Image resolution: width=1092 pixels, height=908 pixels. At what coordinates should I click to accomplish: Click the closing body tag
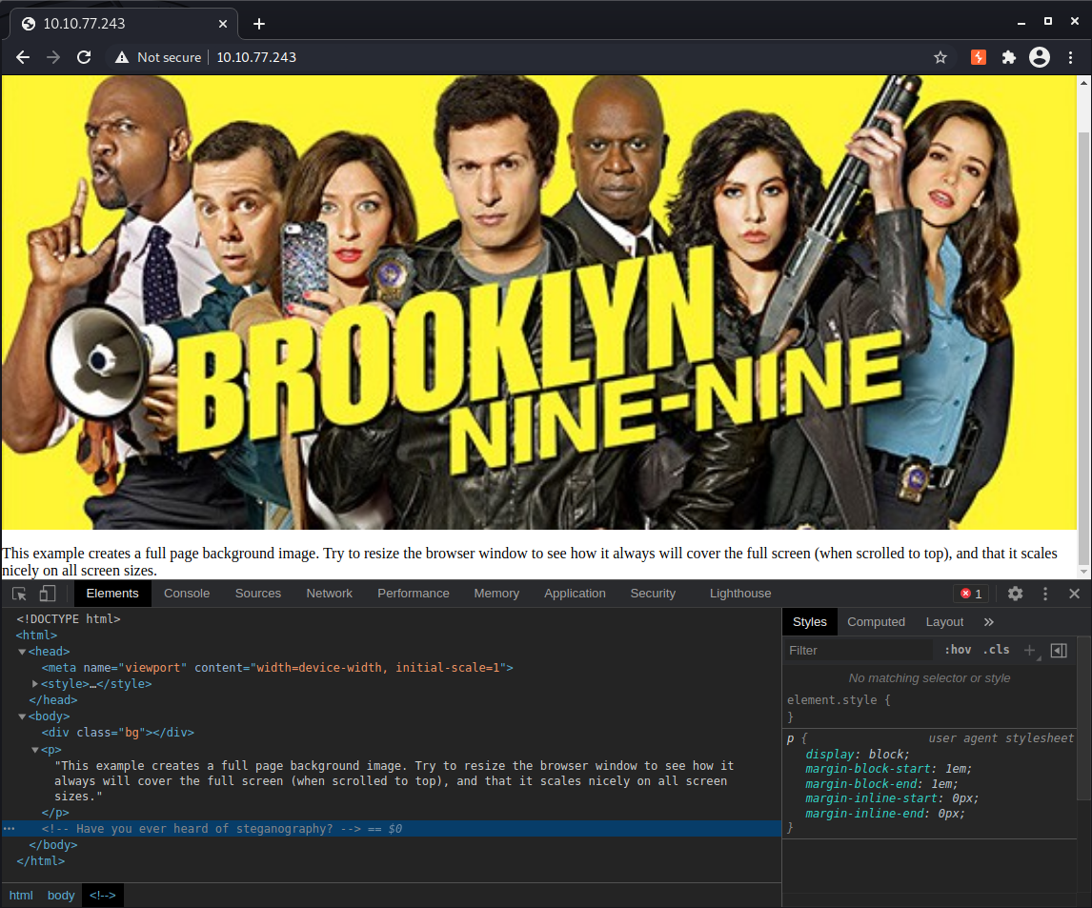pos(53,844)
